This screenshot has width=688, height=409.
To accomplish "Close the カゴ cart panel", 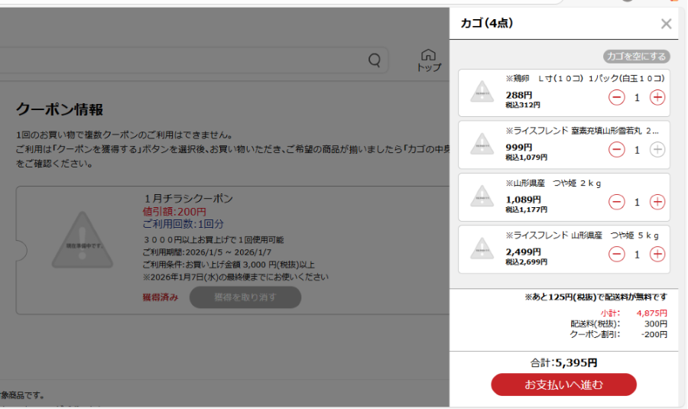I will coord(666,24).
